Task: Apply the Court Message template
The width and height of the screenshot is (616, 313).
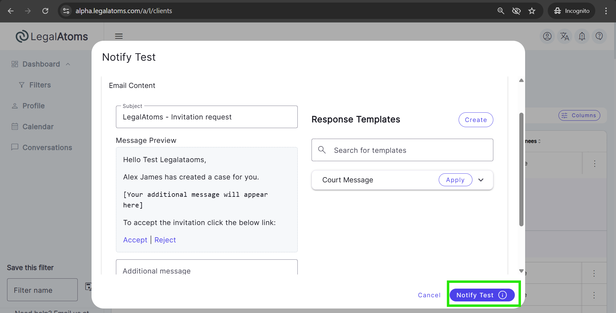Action: tap(455, 180)
